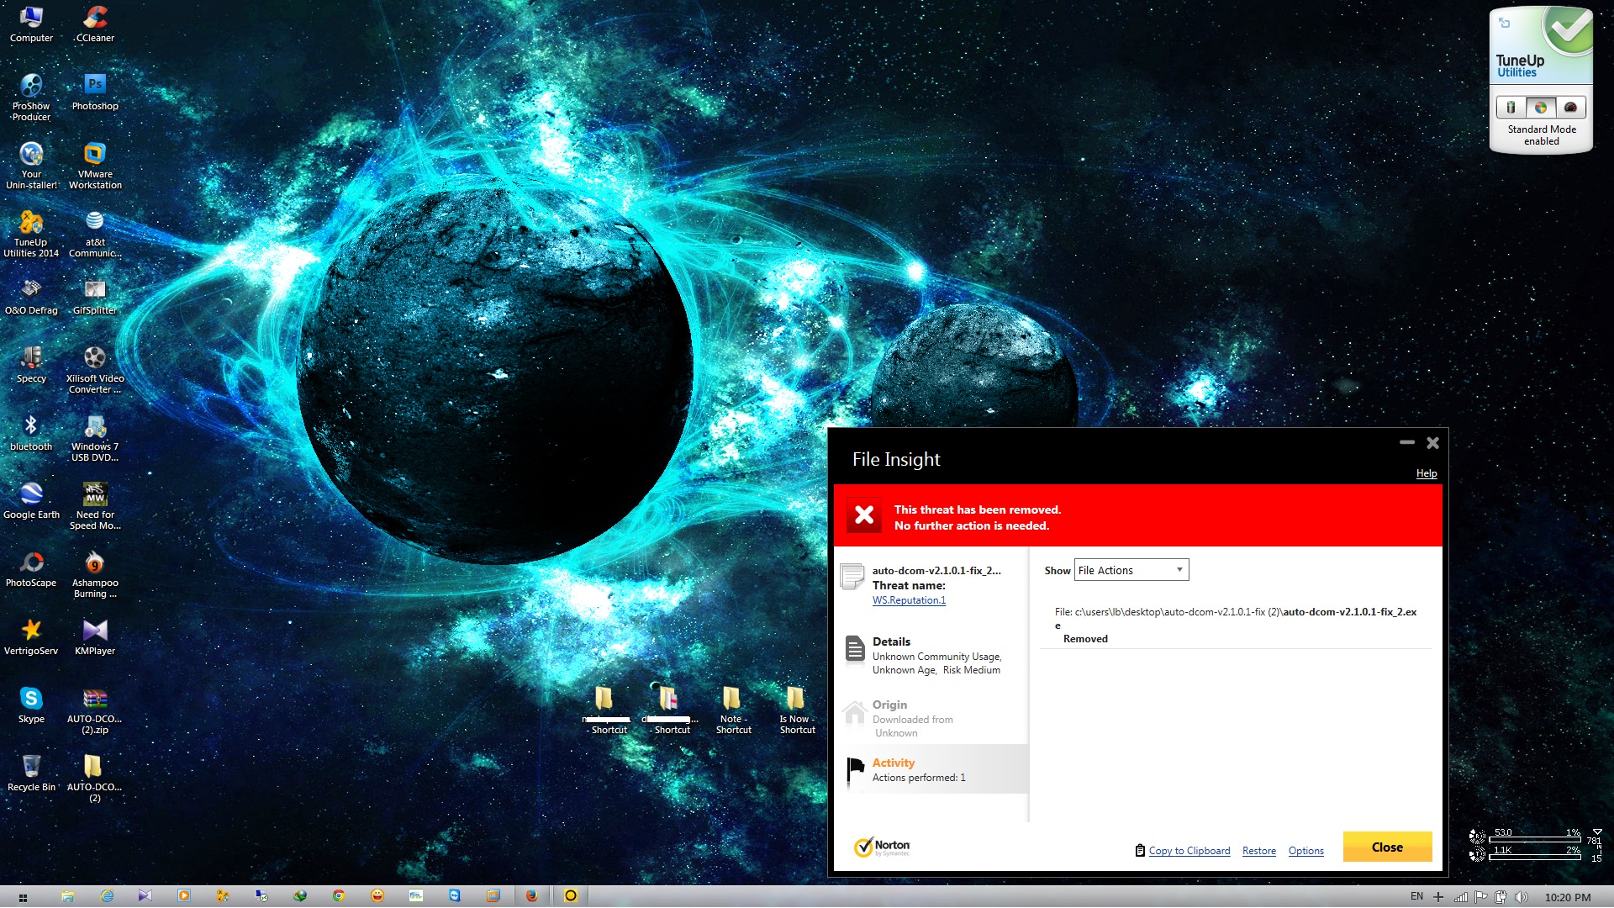Image resolution: width=1614 pixels, height=908 pixels.
Task: Select the KMPlayer desktop icon
Action: (x=95, y=637)
